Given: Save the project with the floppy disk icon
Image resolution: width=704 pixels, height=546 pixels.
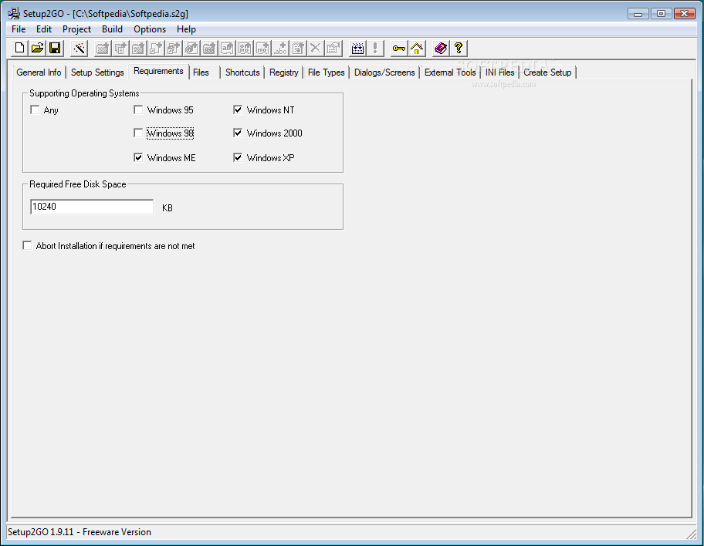Looking at the screenshot, I should [56, 48].
